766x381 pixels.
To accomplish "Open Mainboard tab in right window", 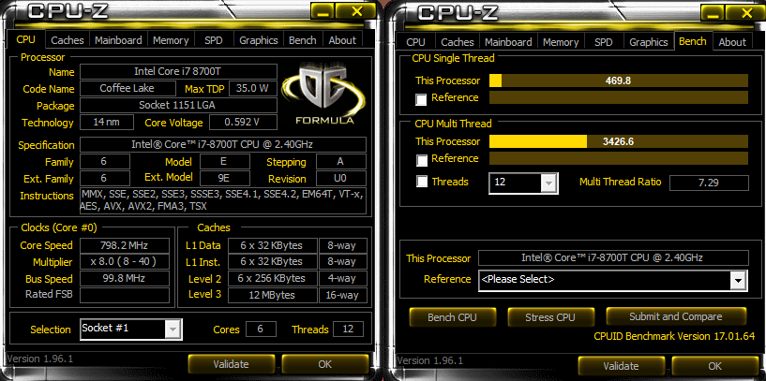I will (508, 42).
